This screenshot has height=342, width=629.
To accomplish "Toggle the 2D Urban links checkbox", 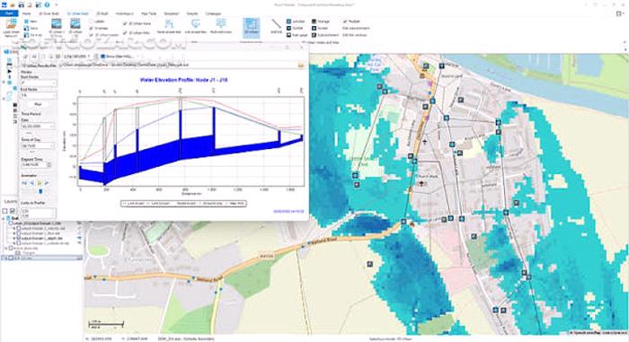I will [x=125, y=32].
